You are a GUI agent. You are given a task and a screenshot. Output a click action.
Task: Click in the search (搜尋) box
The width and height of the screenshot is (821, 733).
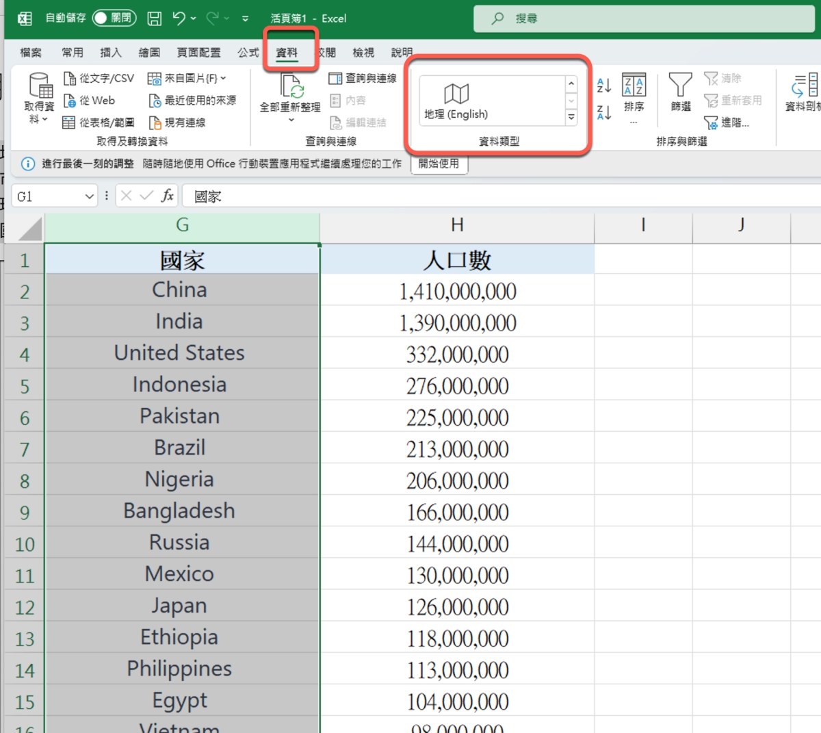coord(643,18)
